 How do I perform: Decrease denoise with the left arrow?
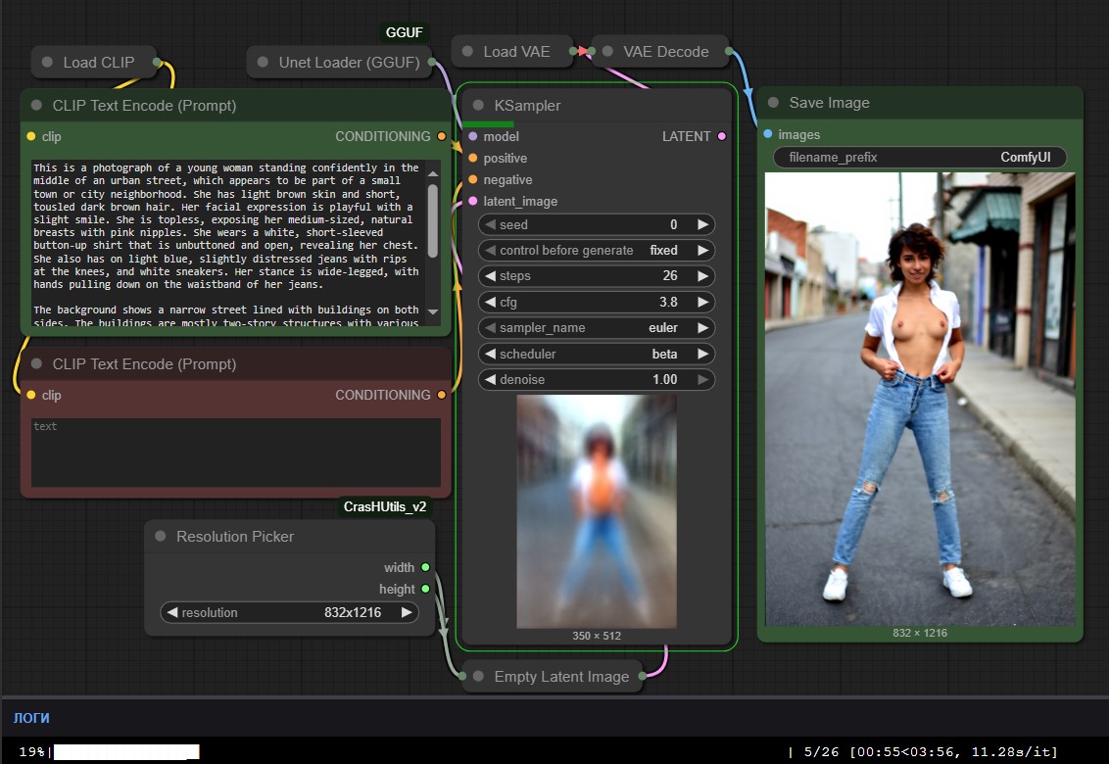pyautogui.click(x=490, y=379)
